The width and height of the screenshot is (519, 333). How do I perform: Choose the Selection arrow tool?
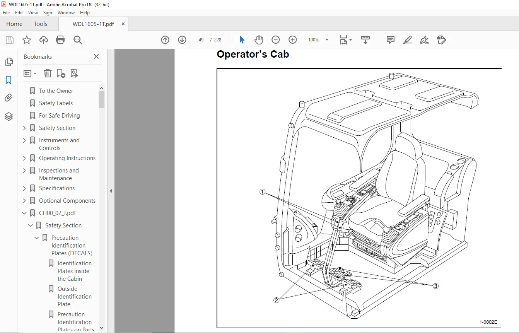tap(242, 40)
